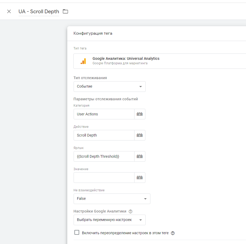Insert variable for Ярлык field
246x244 pixels.
pyautogui.click(x=140, y=156)
